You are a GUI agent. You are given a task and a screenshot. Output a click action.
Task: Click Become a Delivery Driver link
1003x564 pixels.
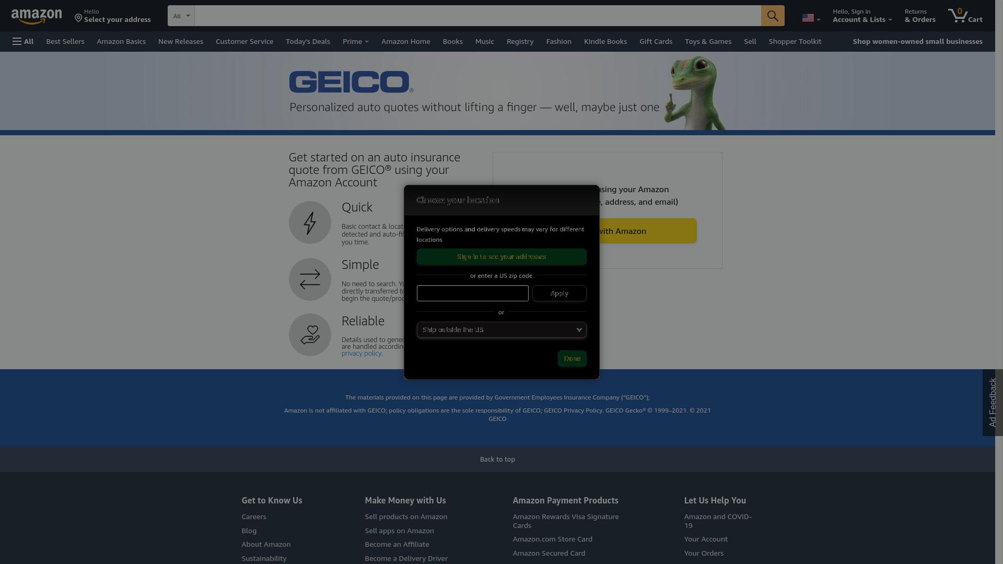click(406, 559)
